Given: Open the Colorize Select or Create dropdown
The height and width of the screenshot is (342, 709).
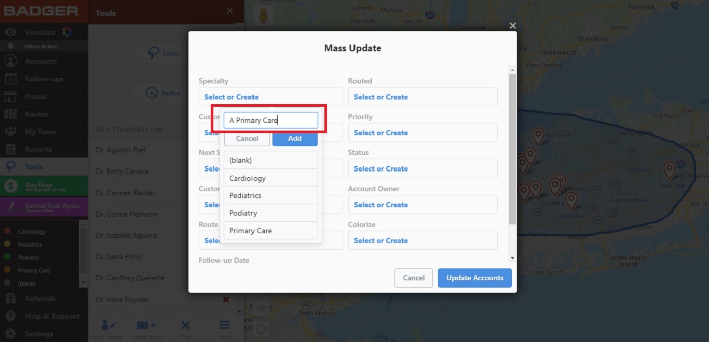Looking at the screenshot, I should point(422,240).
